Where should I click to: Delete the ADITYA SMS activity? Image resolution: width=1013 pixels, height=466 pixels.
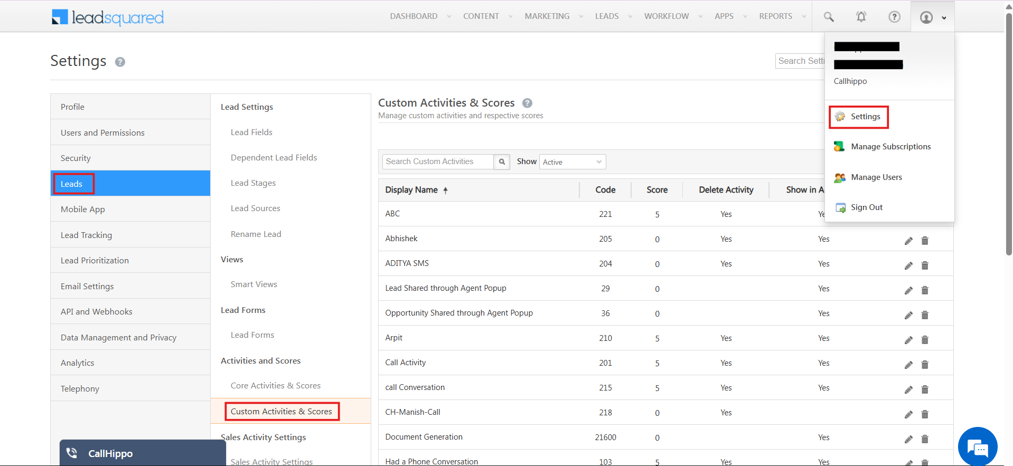click(x=925, y=265)
